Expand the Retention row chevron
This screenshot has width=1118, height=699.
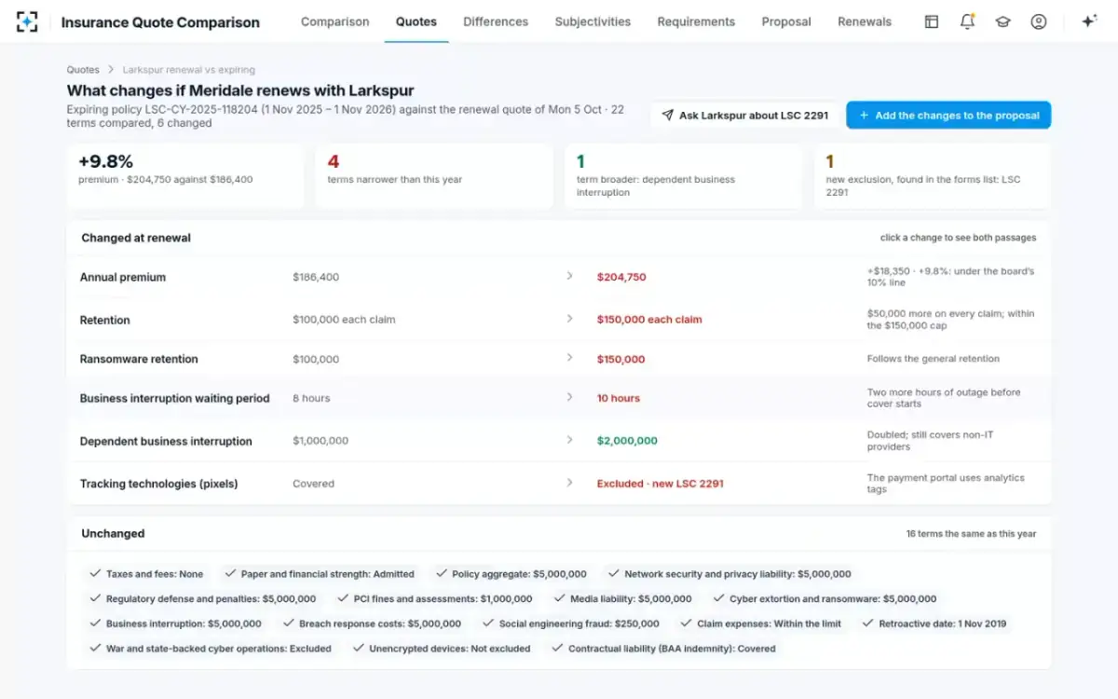(x=569, y=319)
